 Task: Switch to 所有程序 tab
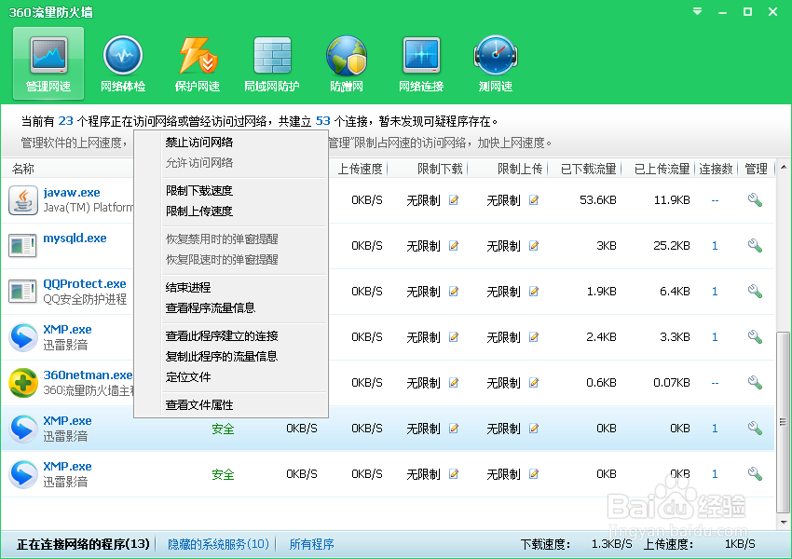311,544
